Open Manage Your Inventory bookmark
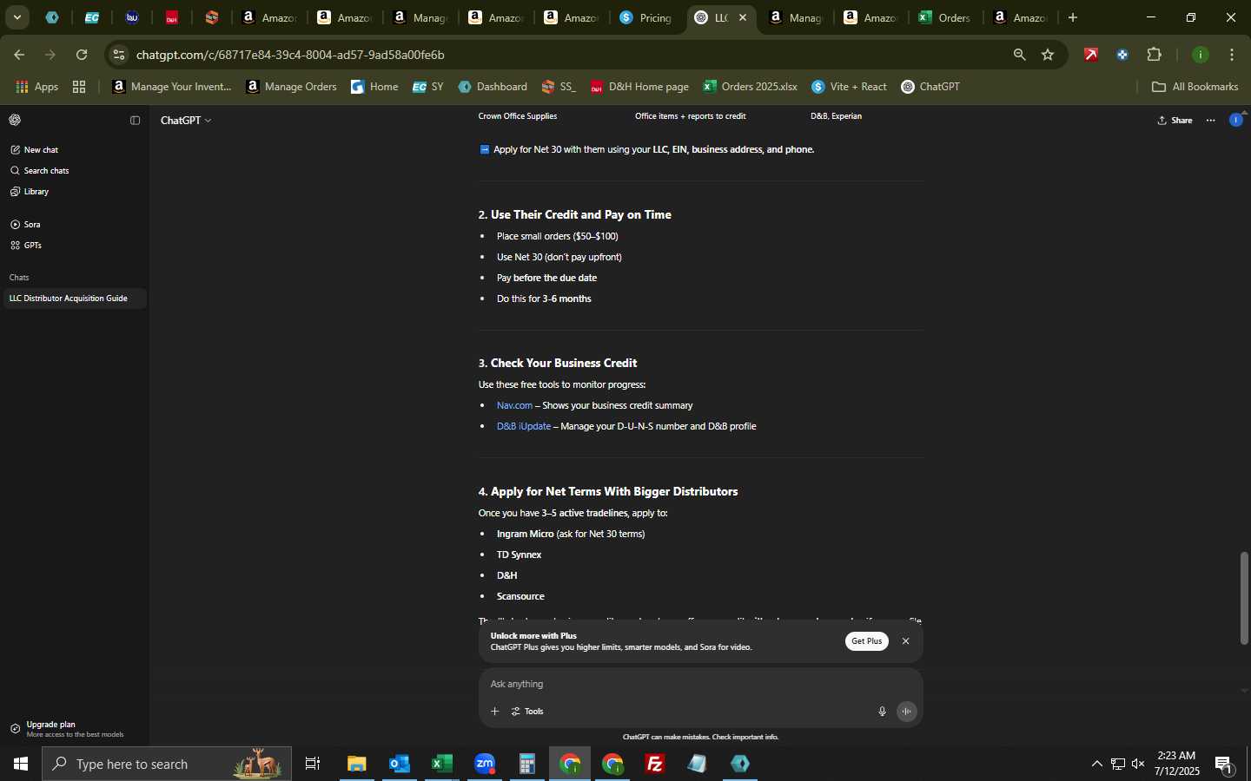1251x781 pixels. (172, 87)
